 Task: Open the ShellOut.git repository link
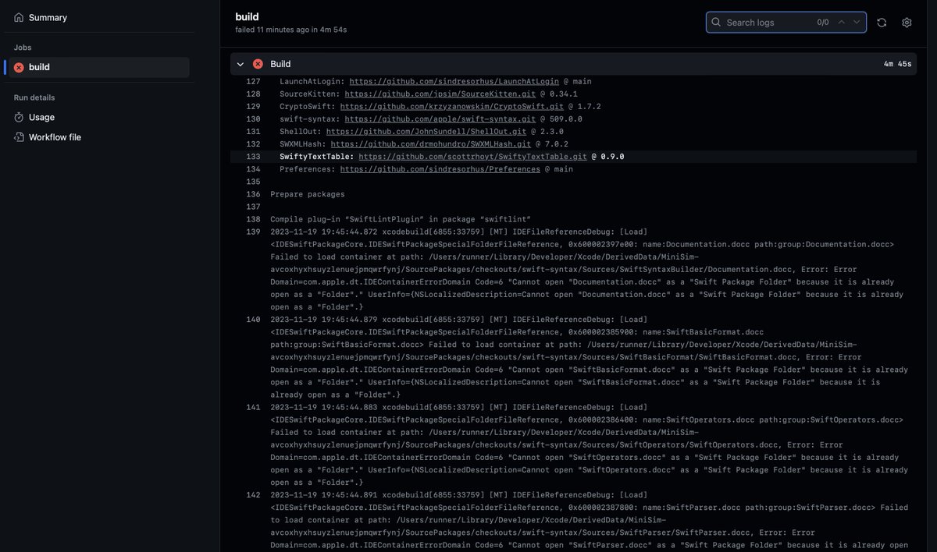[x=426, y=131]
